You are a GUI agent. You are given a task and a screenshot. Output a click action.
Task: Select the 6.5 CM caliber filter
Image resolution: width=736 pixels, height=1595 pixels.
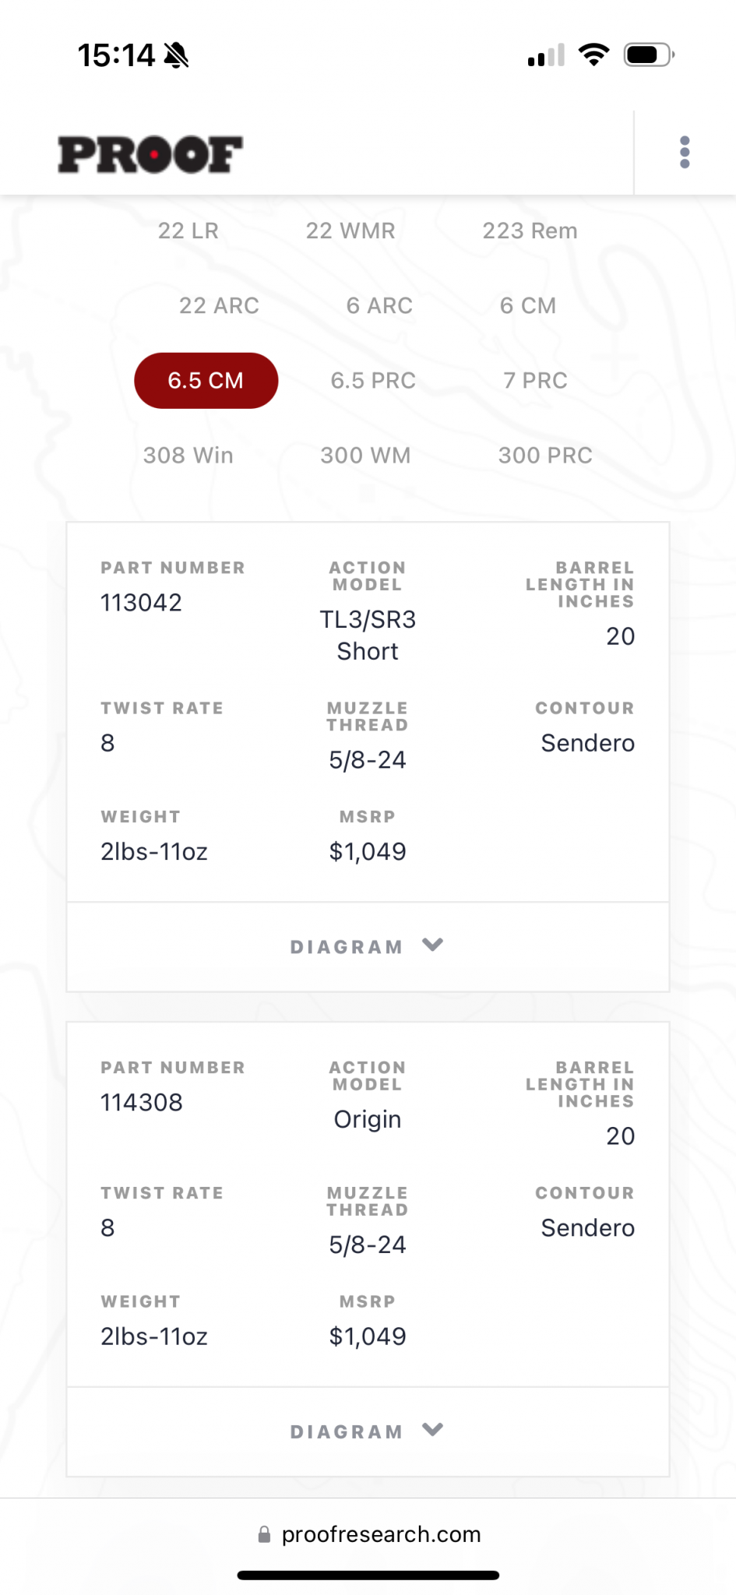click(x=206, y=380)
